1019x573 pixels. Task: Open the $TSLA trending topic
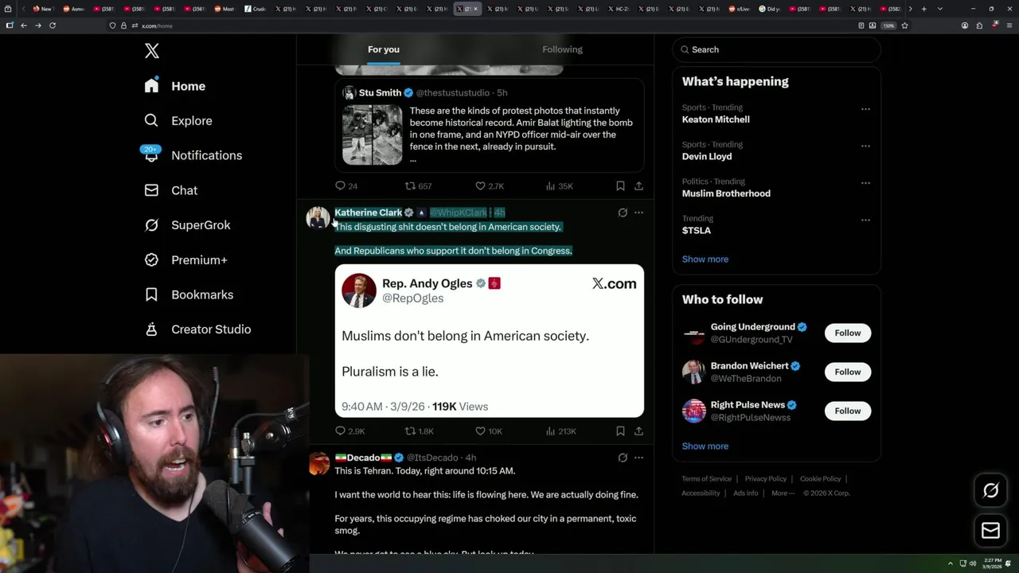pyautogui.click(x=697, y=231)
